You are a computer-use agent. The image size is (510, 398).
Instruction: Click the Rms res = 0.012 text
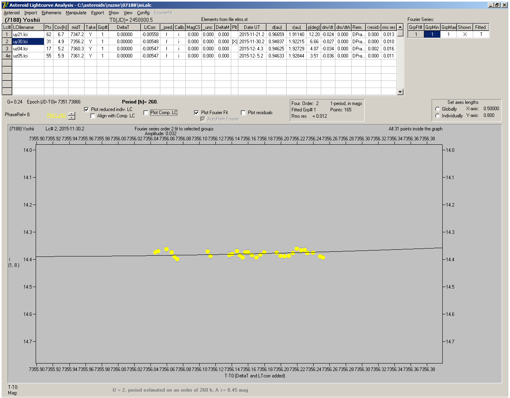pyautogui.click(x=309, y=116)
